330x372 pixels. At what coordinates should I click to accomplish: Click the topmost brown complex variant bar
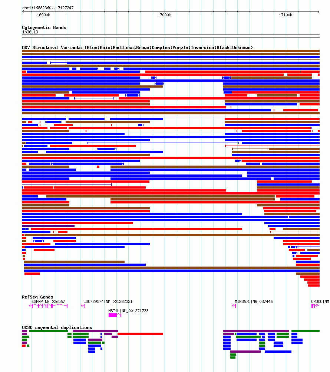click(x=171, y=51)
